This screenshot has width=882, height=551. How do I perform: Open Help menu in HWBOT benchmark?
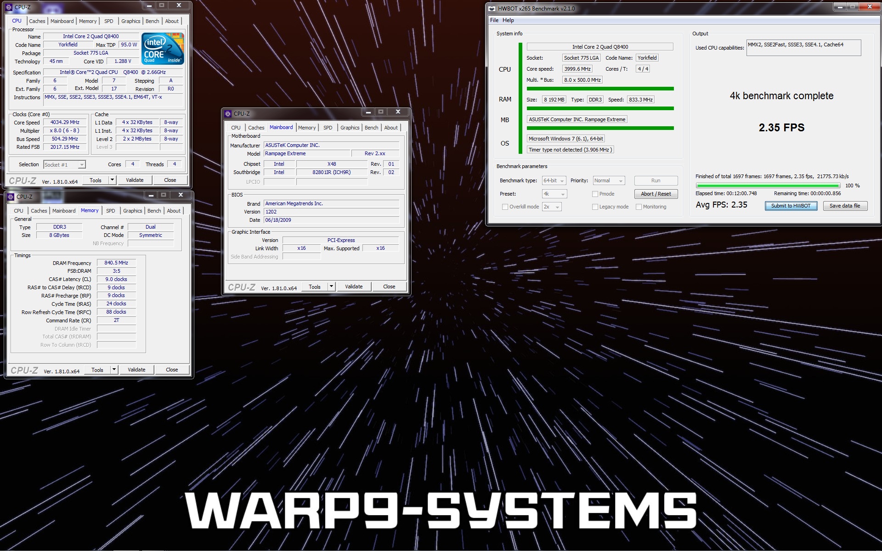(x=508, y=20)
